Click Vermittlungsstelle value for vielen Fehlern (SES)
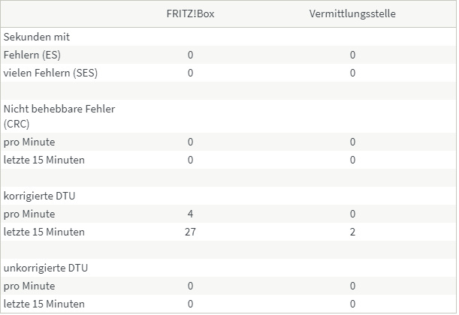This screenshot has height=315, width=459. 352,73
